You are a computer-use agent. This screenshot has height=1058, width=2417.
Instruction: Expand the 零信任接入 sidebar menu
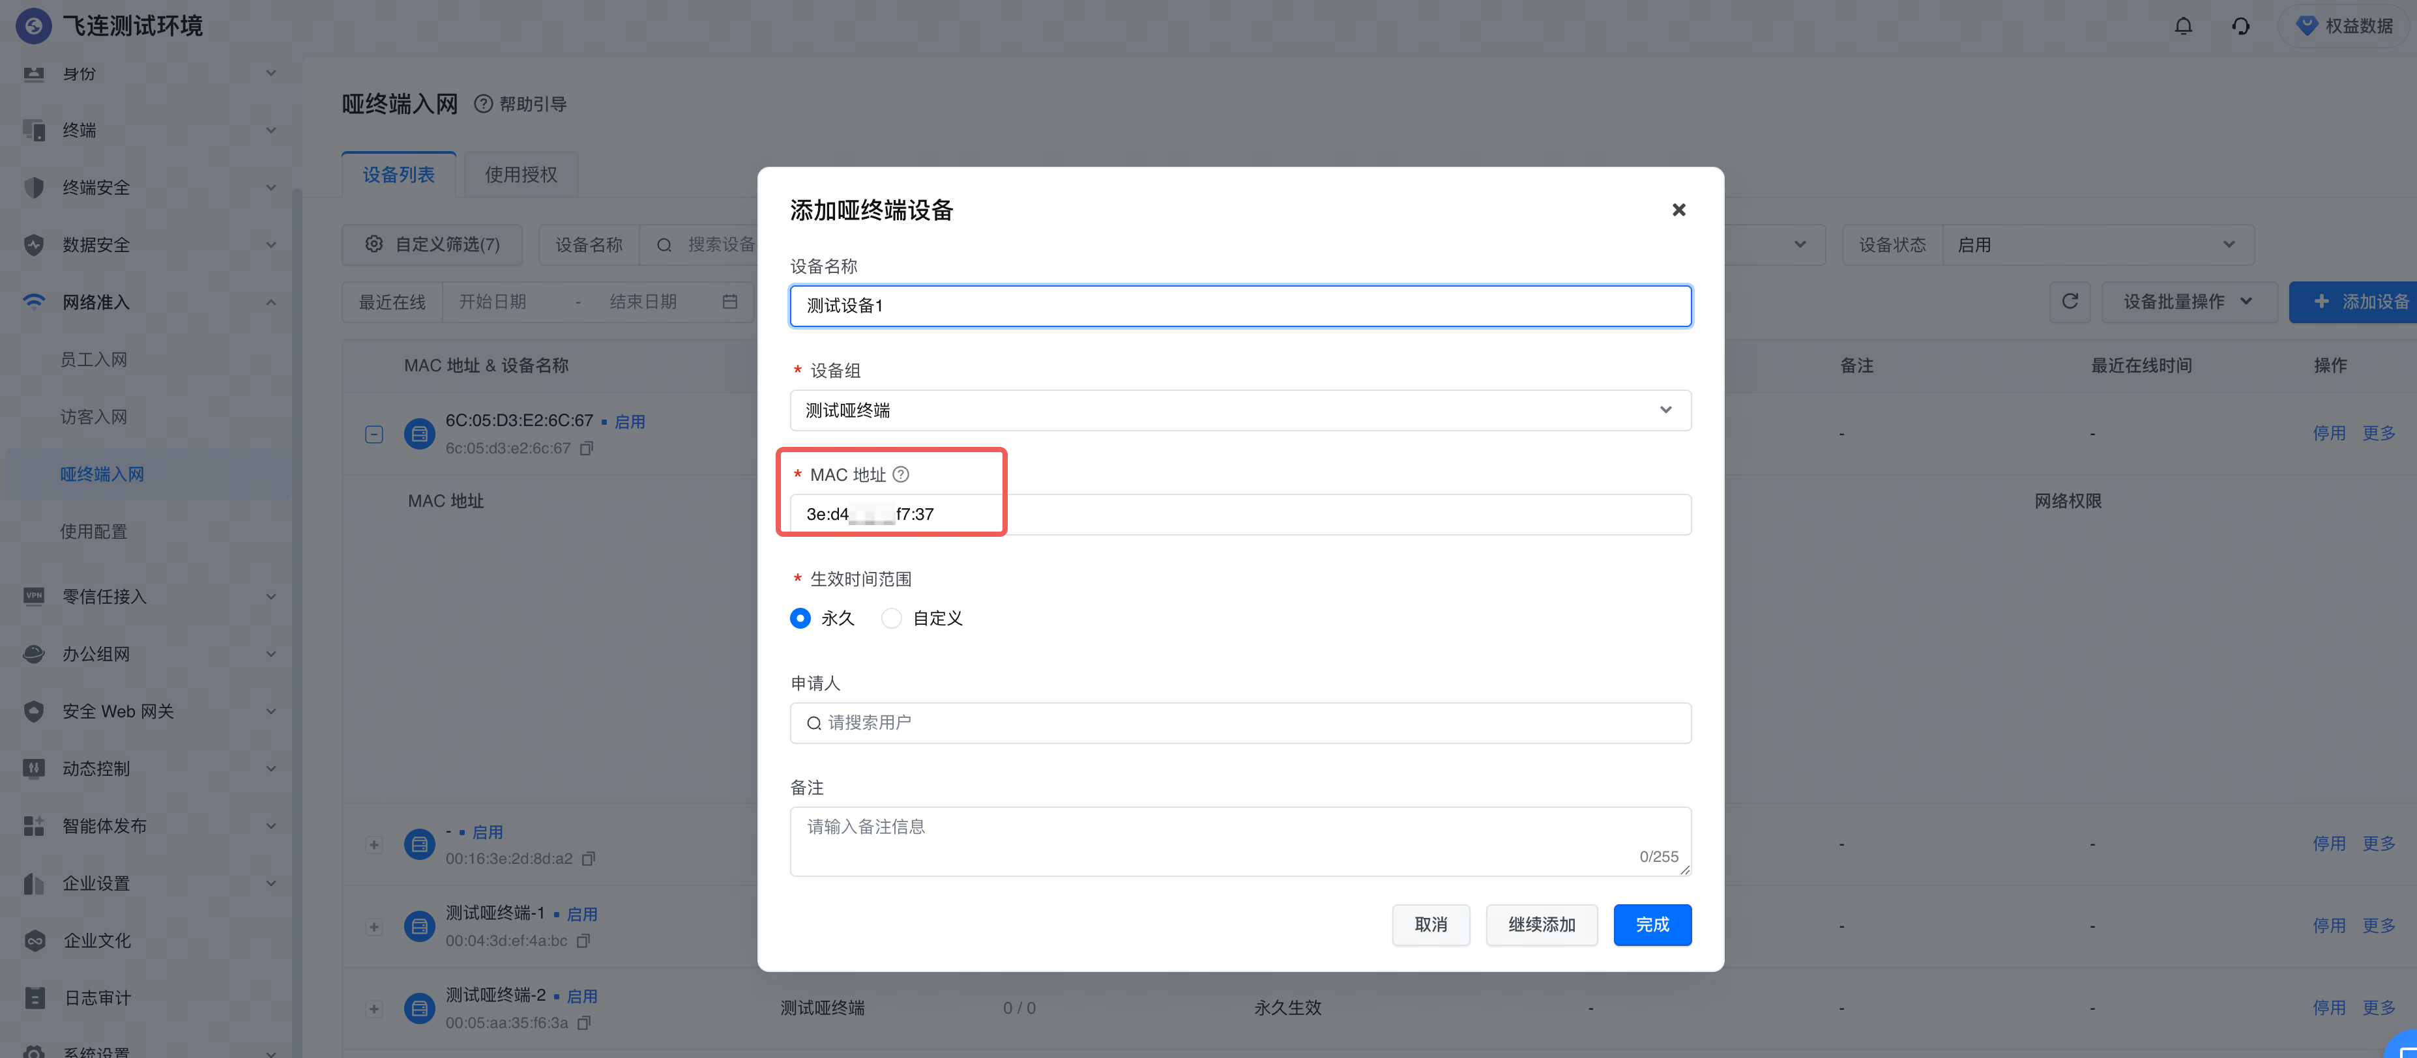[x=271, y=597]
